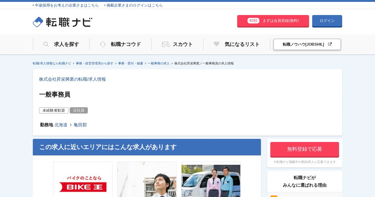Open the businessman photo job thumbnail
The image size is (375, 197).
pyautogui.click(x=147, y=179)
